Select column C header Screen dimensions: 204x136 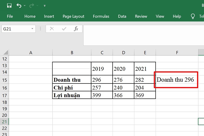pyautogui.click(x=102, y=52)
